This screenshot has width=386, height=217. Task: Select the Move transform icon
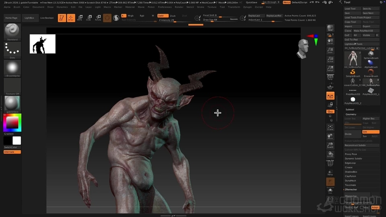click(x=80, y=18)
